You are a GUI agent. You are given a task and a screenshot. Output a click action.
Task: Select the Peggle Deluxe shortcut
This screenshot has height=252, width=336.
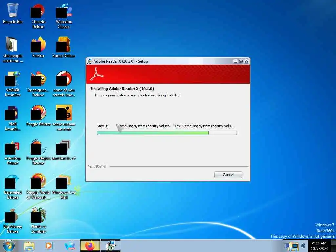click(x=38, y=115)
